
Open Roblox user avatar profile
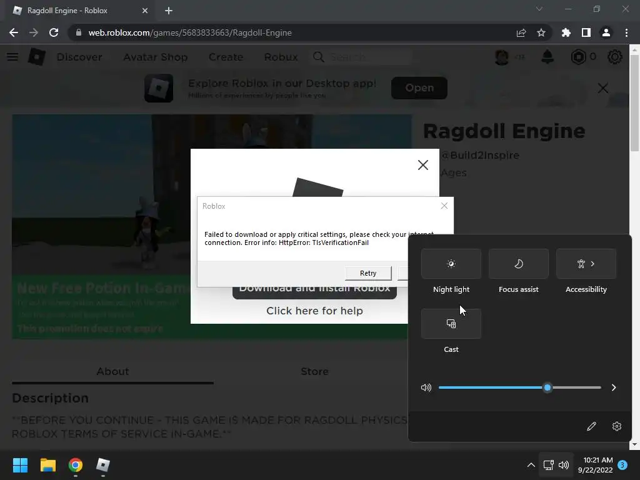(502, 57)
